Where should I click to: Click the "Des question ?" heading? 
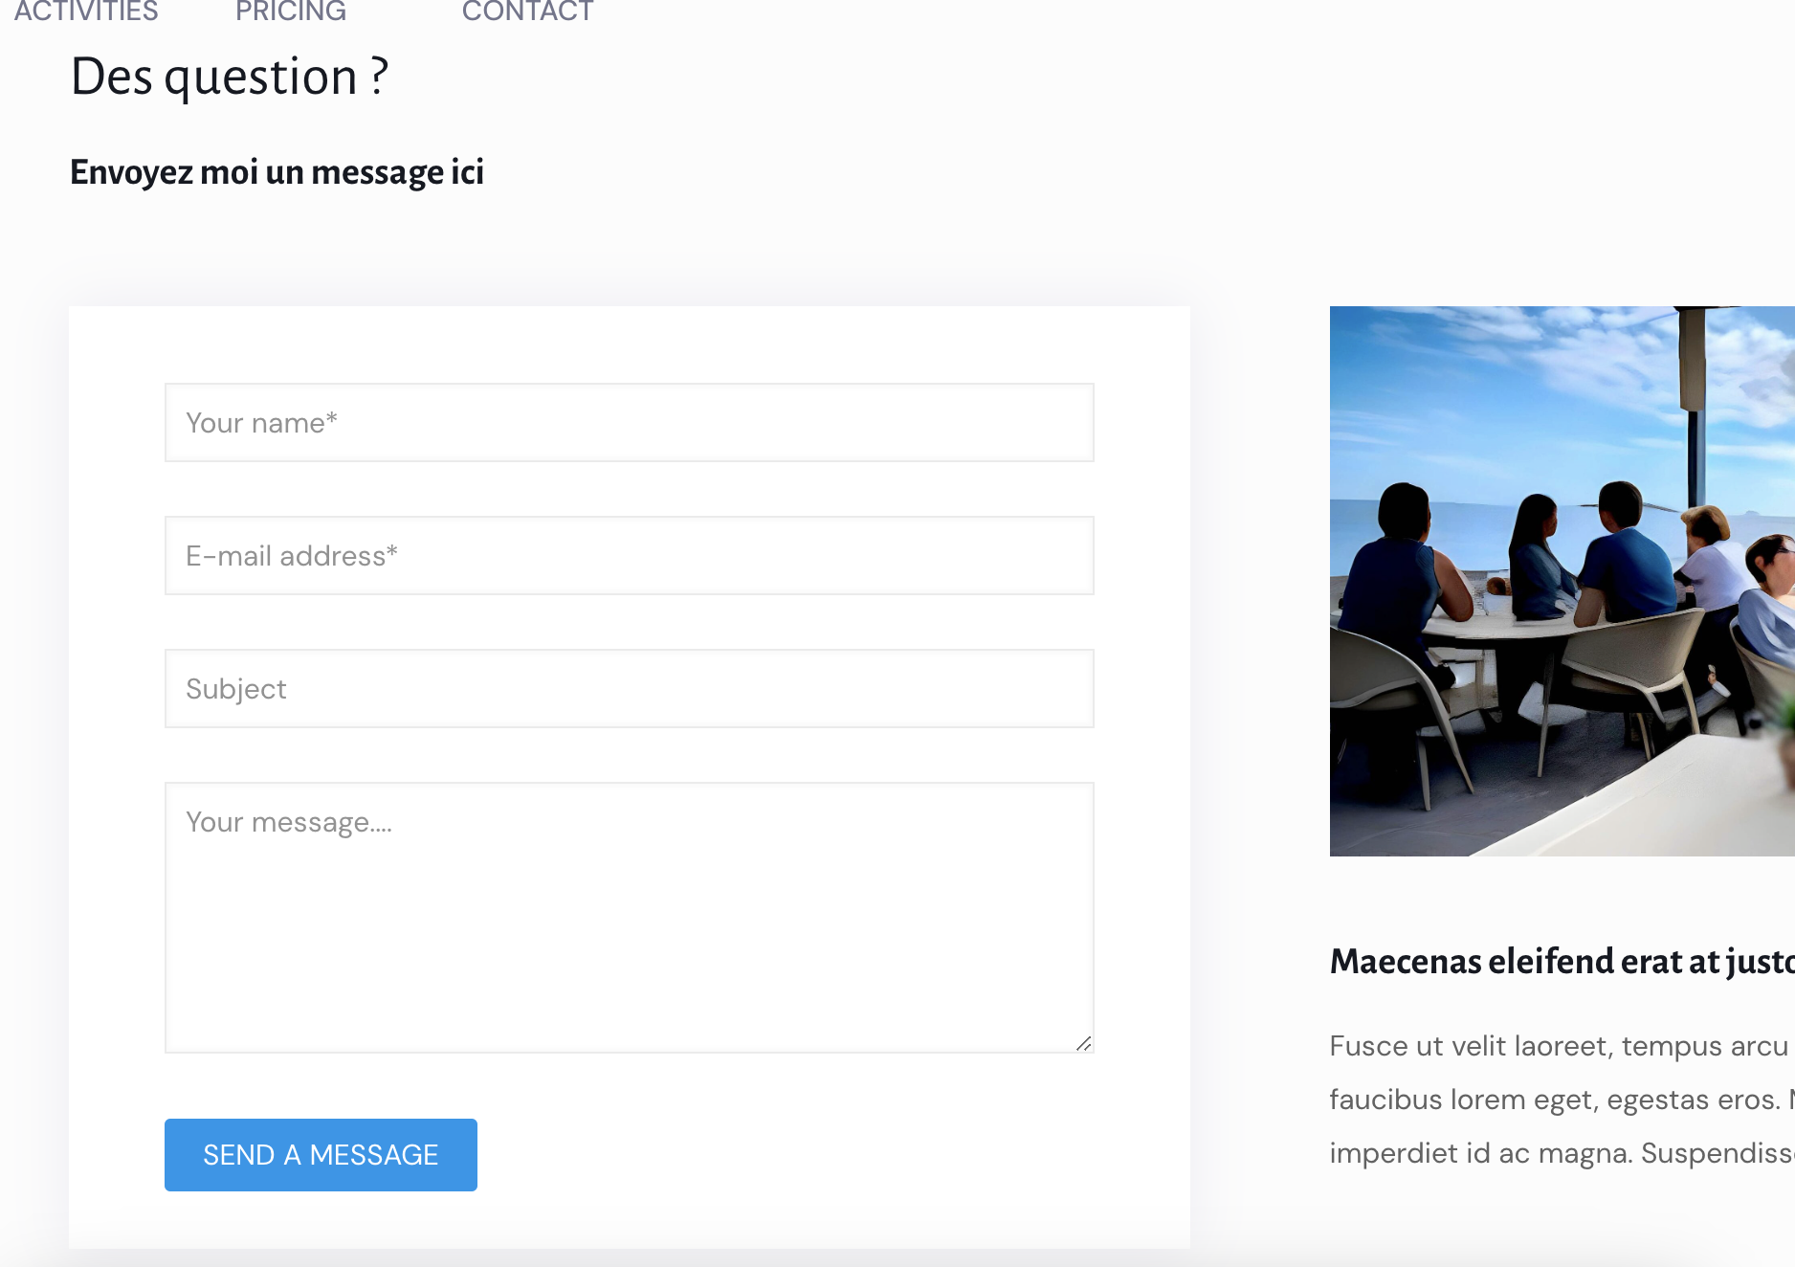tap(230, 77)
